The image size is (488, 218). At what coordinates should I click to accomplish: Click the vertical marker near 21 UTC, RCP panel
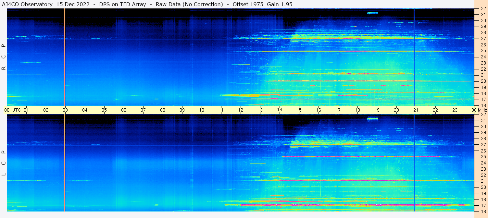point(414,57)
